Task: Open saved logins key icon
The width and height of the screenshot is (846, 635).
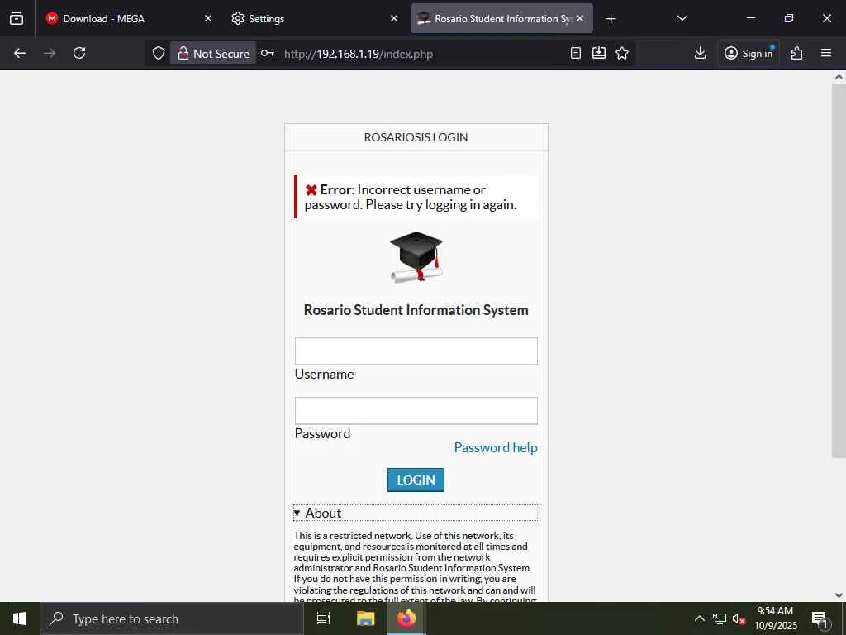Action: point(268,54)
